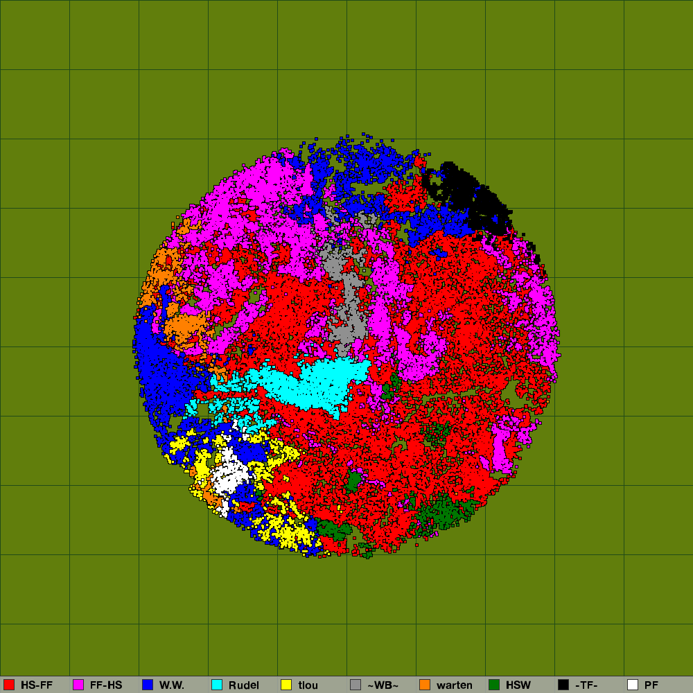Select the PF legend label
This screenshot has width=693, height=693.
pos(651,685)
